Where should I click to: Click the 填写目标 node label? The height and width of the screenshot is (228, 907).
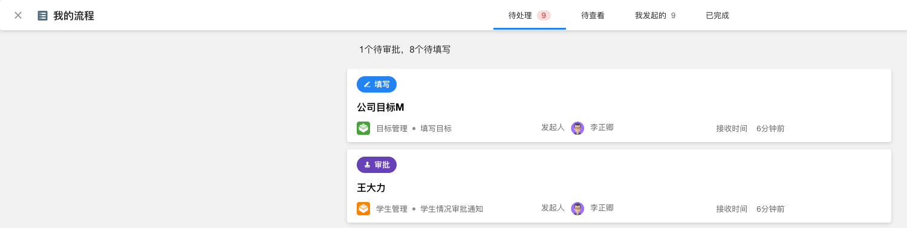pyautogui.click(x=436, y=129)
